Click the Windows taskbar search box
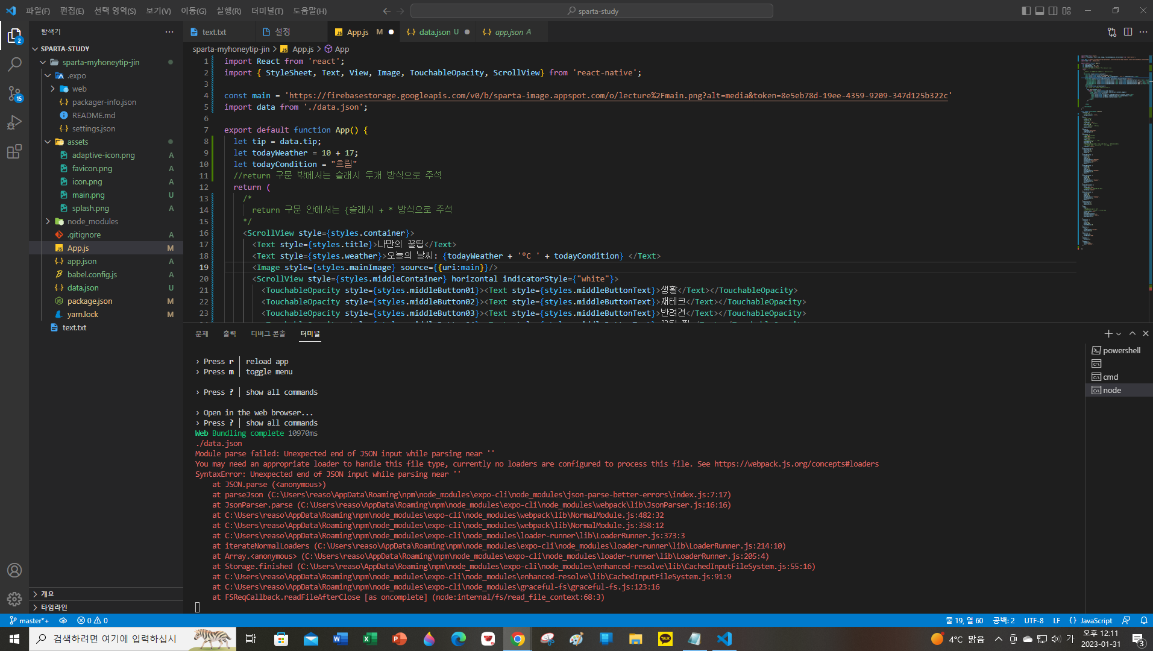The image size is (1153, 651). [133, 639]
